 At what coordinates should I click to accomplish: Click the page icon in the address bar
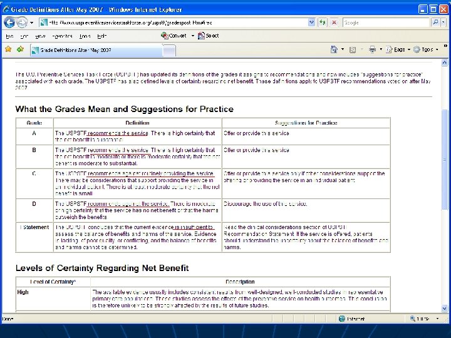click(44, 23)
